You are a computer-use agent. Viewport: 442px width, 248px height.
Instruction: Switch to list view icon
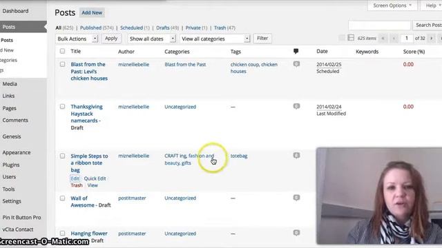coord(341,38)
